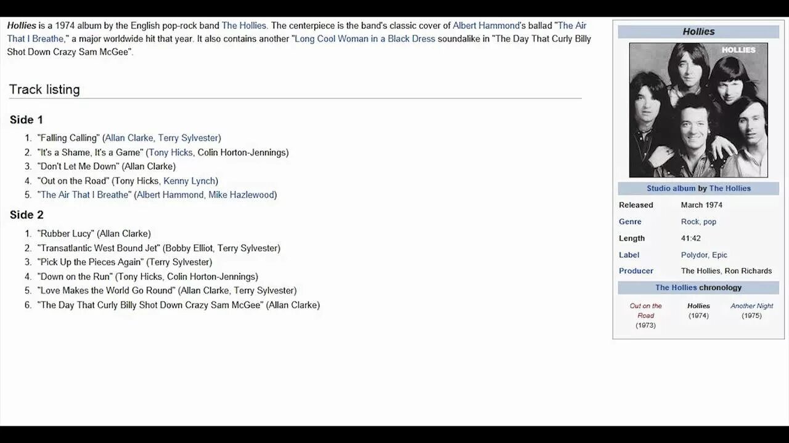Open 'The Air That I Breathe' link in intro
Image resolution: width=789 pixels, height=443 pixels.
[296, 32]
